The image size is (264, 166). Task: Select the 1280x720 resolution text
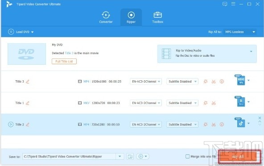point(98,103)
